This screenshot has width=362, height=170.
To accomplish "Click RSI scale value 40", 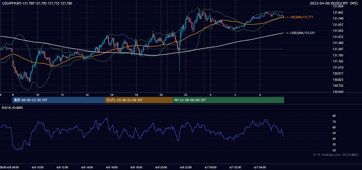I will (334, 139).
